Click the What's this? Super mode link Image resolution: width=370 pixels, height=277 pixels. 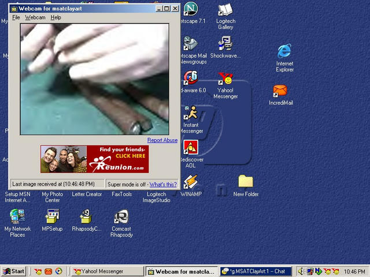[x=163, y=185]
